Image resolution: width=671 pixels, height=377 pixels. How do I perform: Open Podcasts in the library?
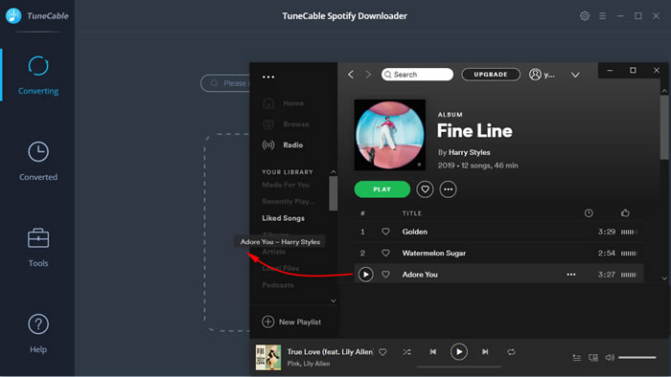(278, 285)
